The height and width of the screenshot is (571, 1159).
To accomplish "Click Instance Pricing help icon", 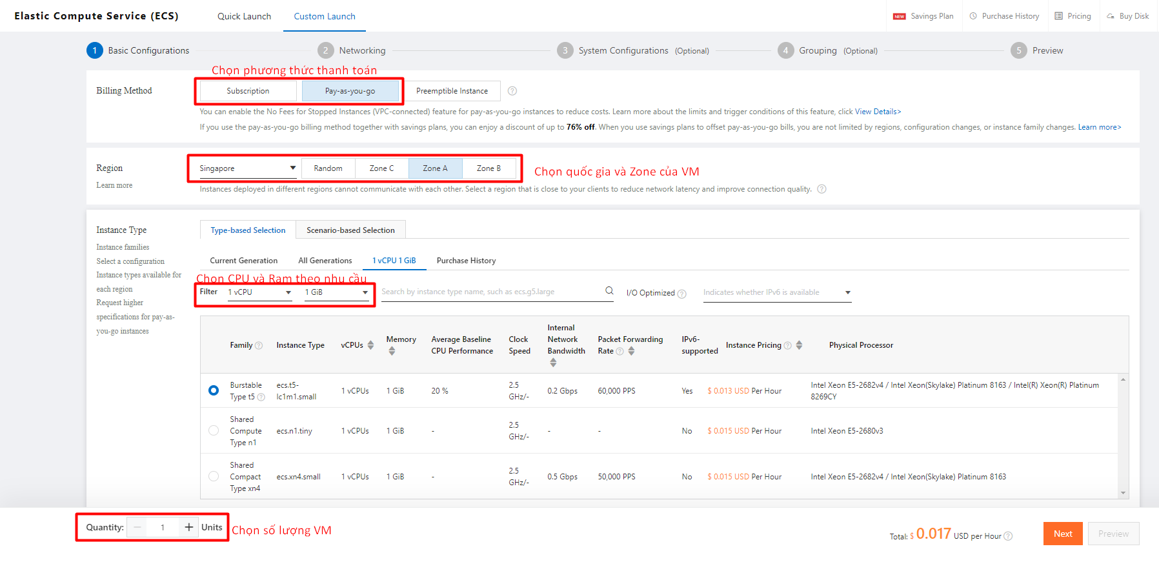I will click(x=787, y=346).
